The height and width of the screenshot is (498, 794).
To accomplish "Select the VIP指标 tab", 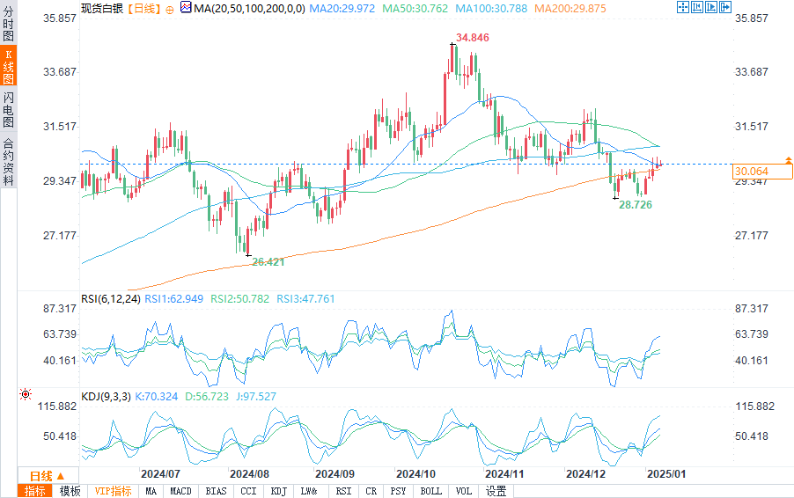I will tap(113, 491).
